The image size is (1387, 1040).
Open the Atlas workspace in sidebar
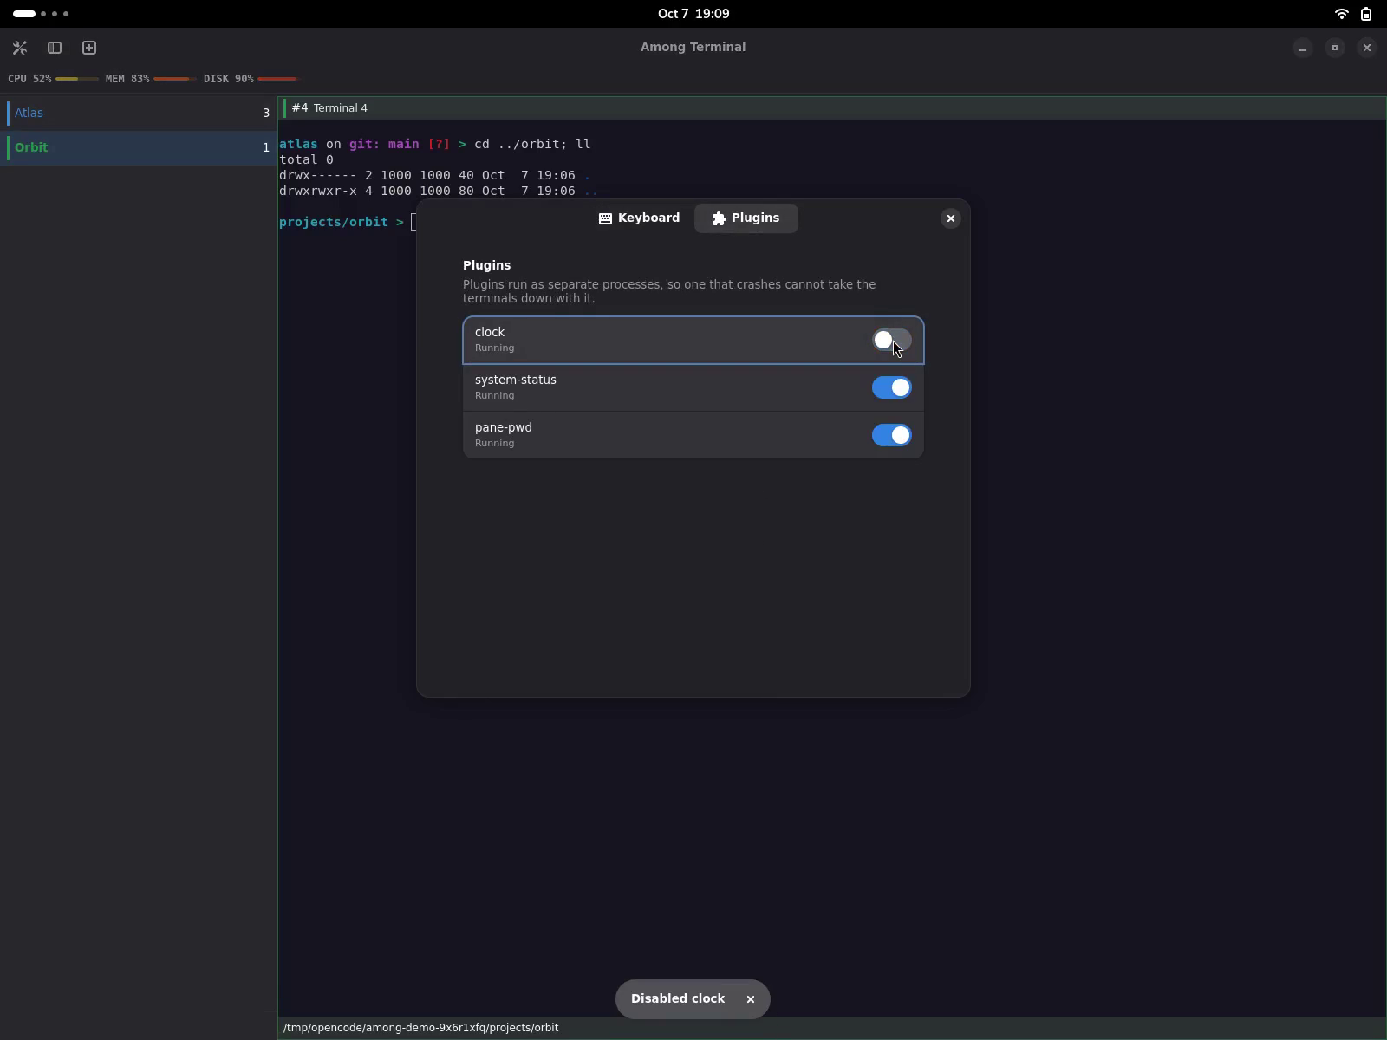[x=139, y=113]
